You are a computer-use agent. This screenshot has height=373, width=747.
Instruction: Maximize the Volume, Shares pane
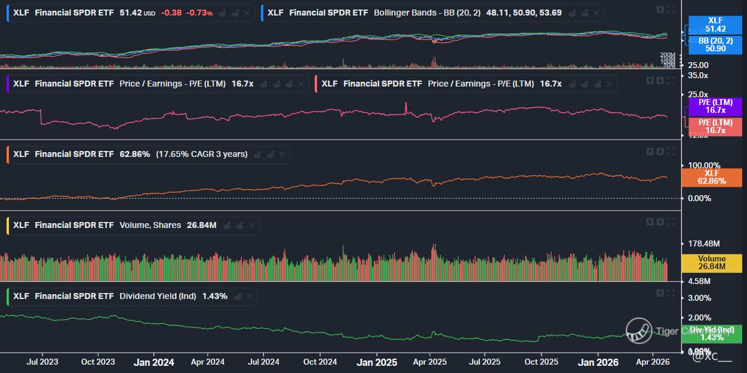pyautogui.click(x=671, y=222)
